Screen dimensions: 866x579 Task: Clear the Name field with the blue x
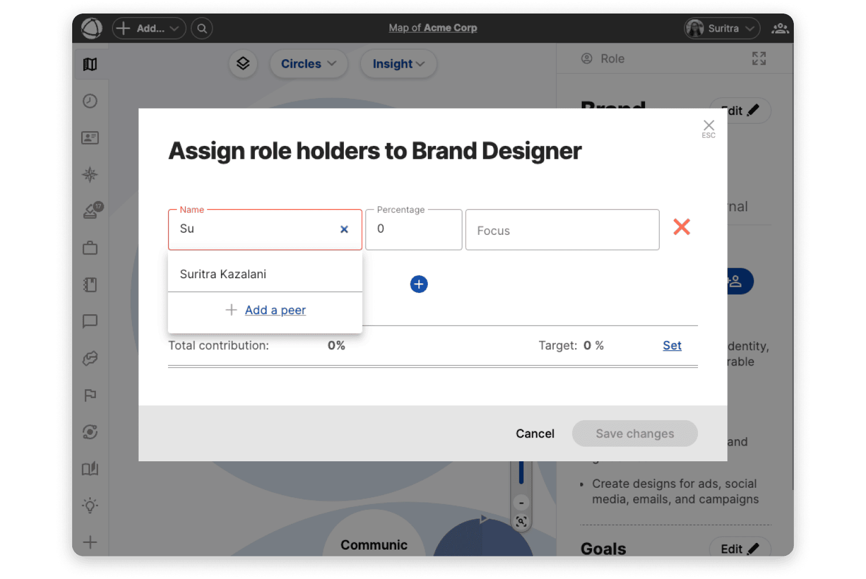[344, 229]
